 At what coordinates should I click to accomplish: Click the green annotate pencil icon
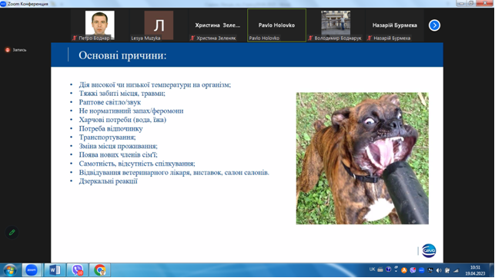[x=12, y=233]
